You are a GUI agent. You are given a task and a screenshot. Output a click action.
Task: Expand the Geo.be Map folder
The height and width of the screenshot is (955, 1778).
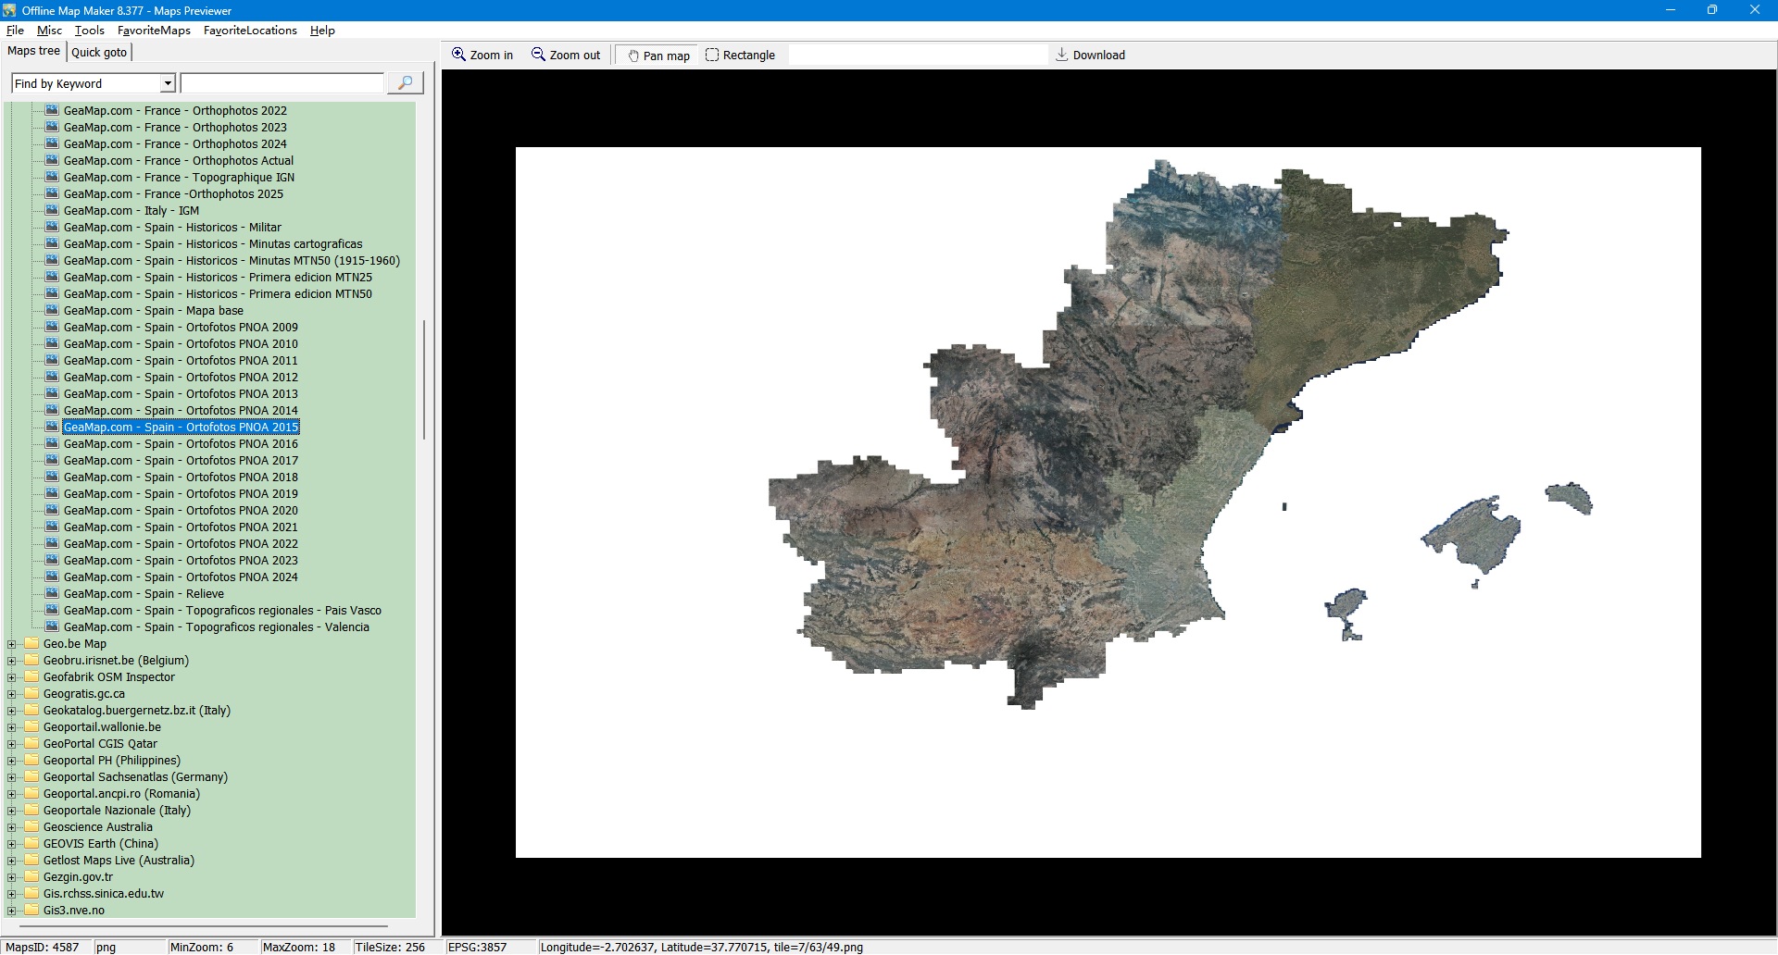(x=12, y=644)
